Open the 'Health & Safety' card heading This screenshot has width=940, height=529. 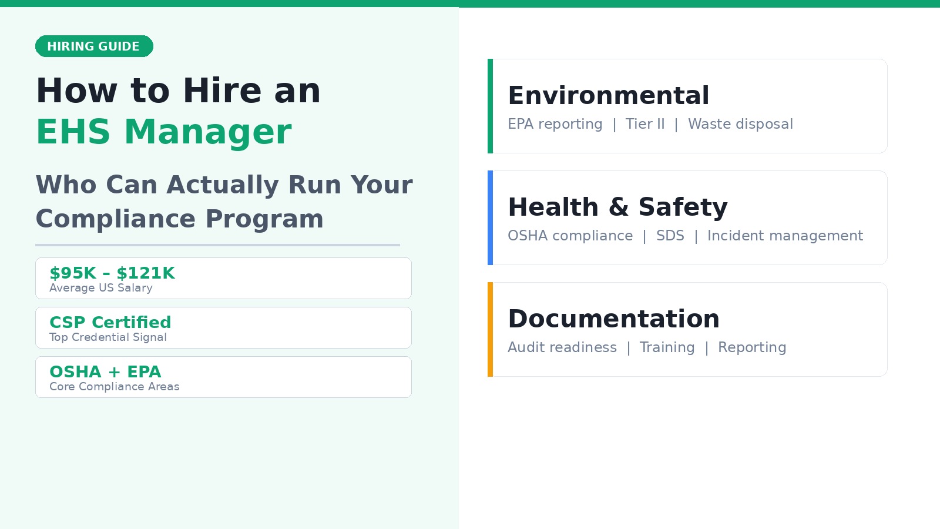618,207
